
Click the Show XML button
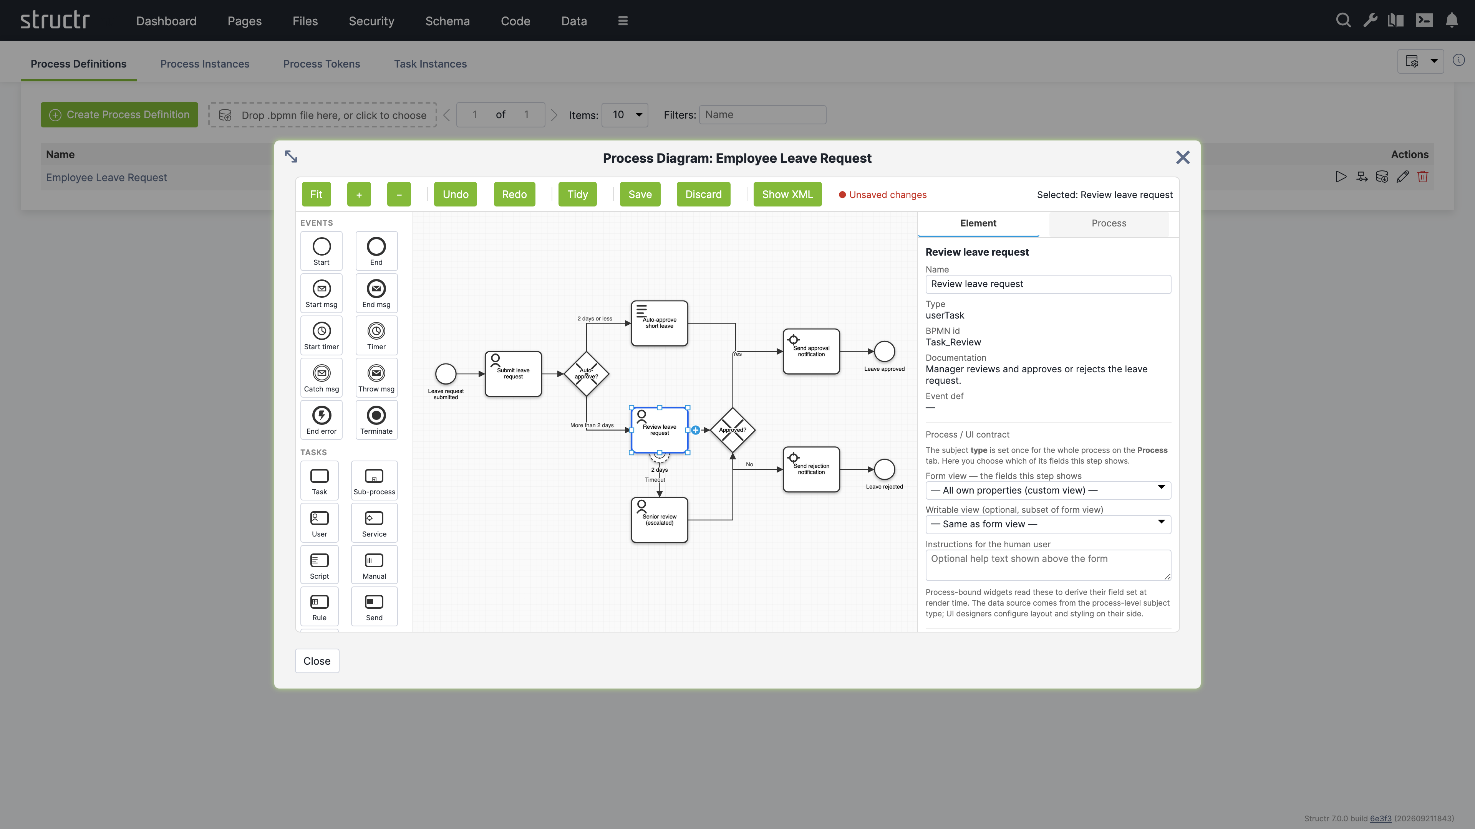[787, 195]
